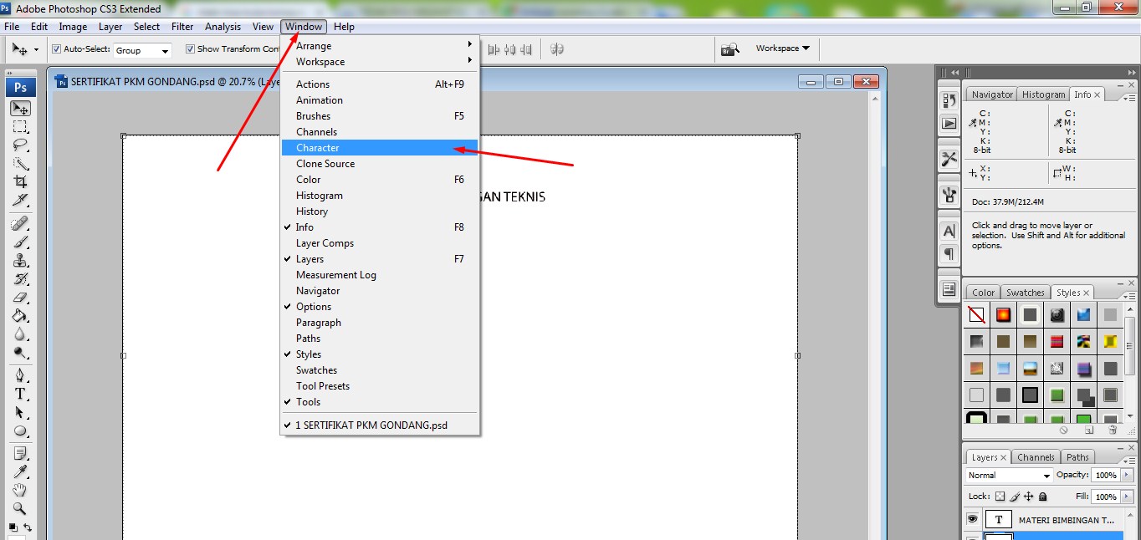Switch to the Paths tab
This screenshot has height=540, width=1141.
click(1077, 457)
